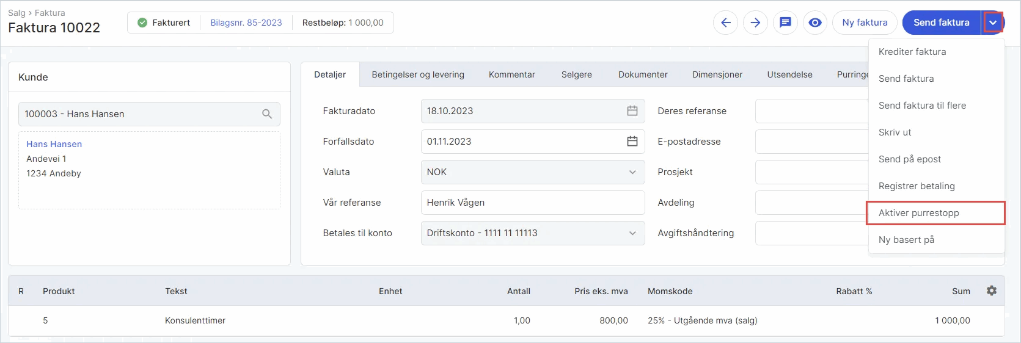Click the Enhet column header
The image size is (1021, 343).
[390, 291]
